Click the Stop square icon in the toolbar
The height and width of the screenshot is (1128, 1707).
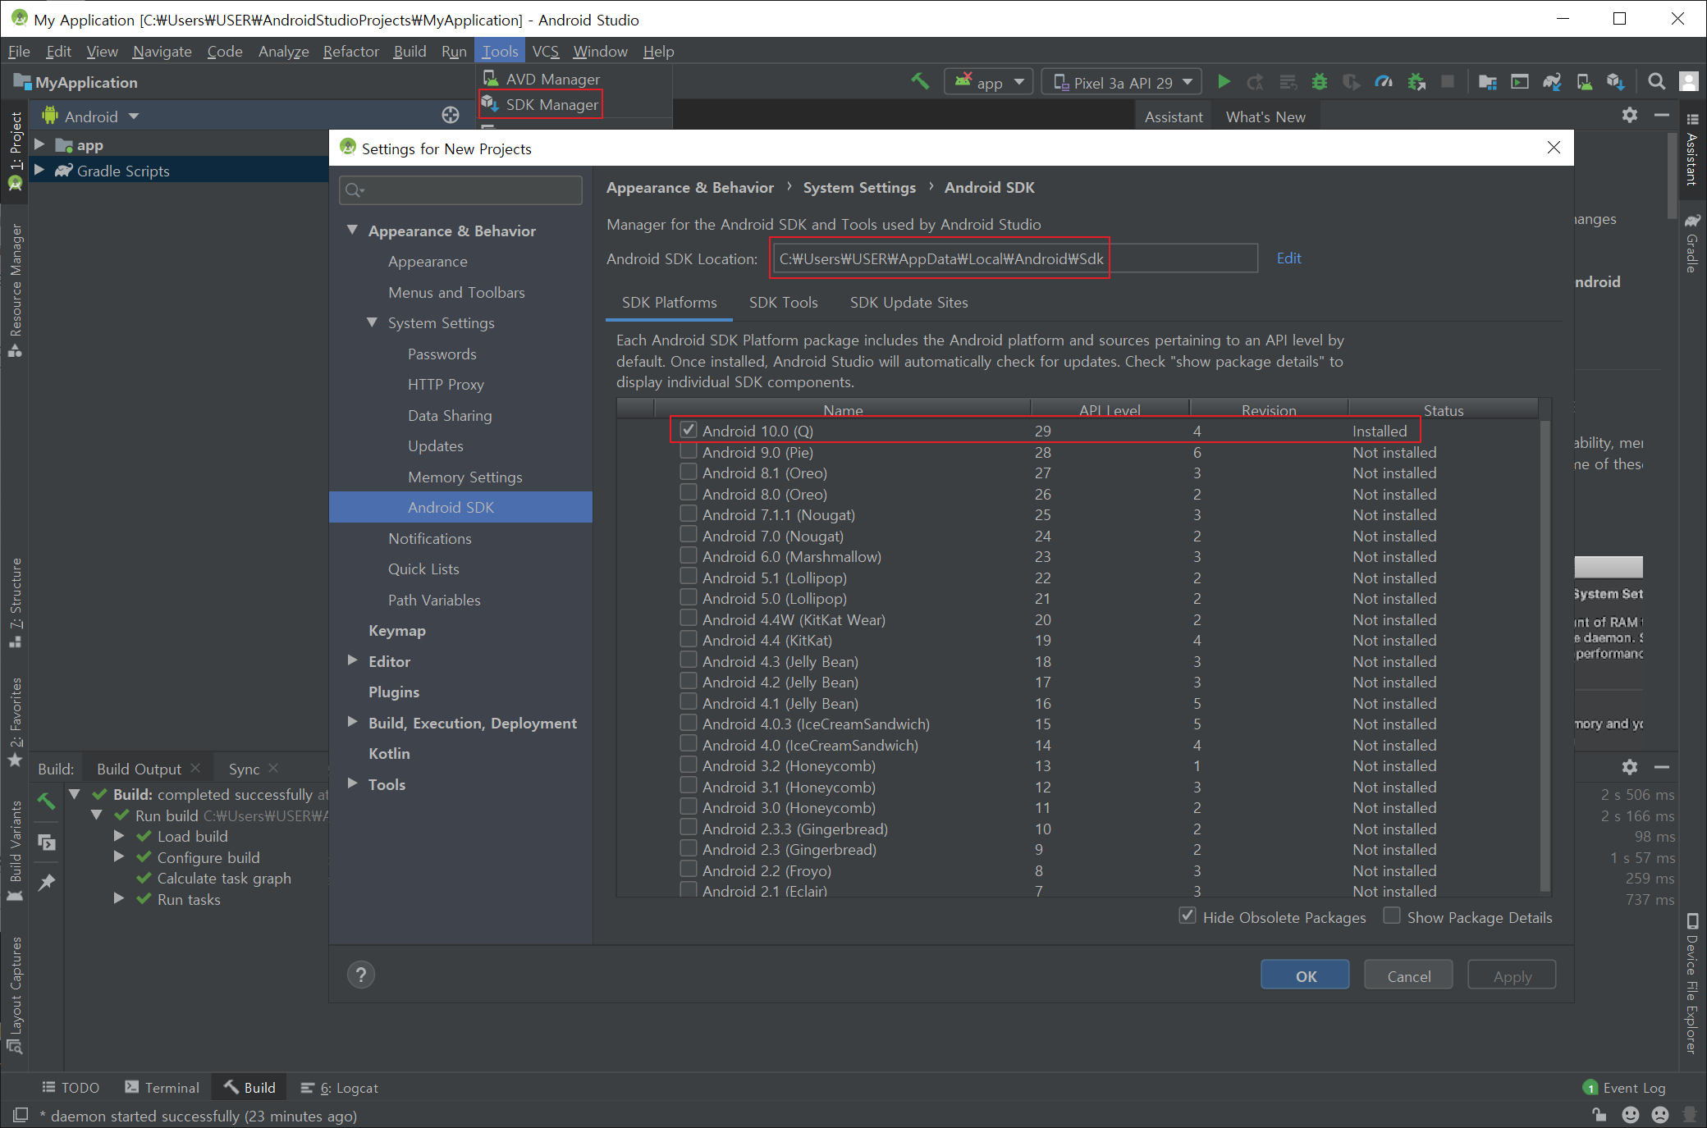(x=1448, y=81)
